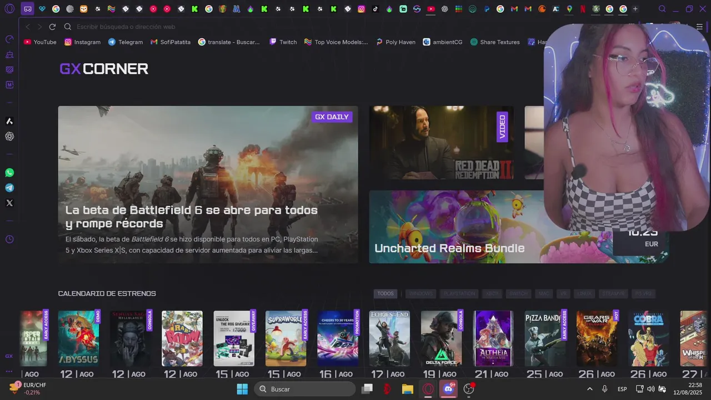Switch to the Google Maps tab

click(569, 9)
